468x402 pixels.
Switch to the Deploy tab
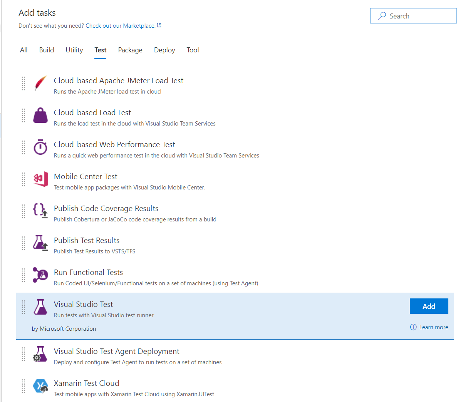[x=164, y=50]
